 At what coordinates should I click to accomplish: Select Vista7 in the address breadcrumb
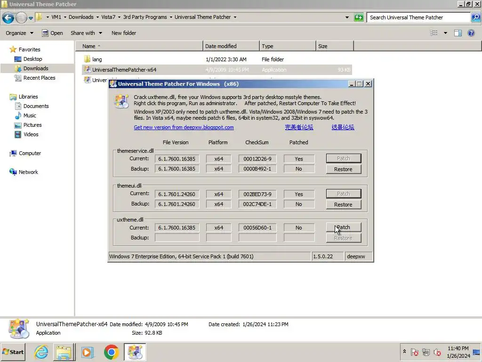[108, 17]
